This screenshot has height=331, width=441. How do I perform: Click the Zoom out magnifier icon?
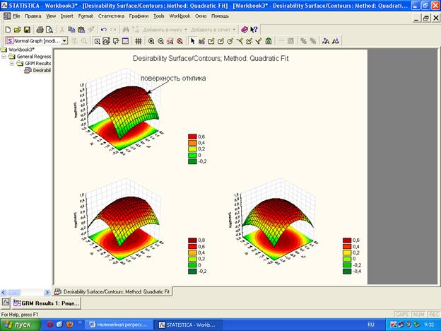(160, 41)
